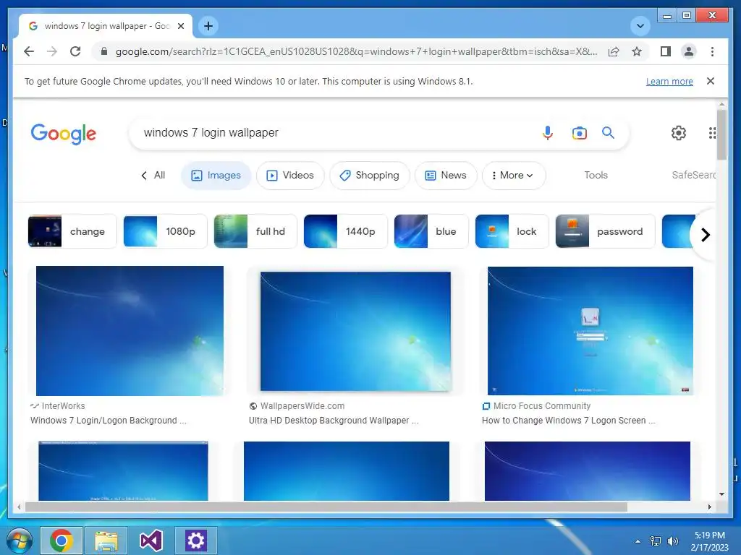Switch to the Shopping tab
Screen dimensions: 741x555
pos(370,176)
